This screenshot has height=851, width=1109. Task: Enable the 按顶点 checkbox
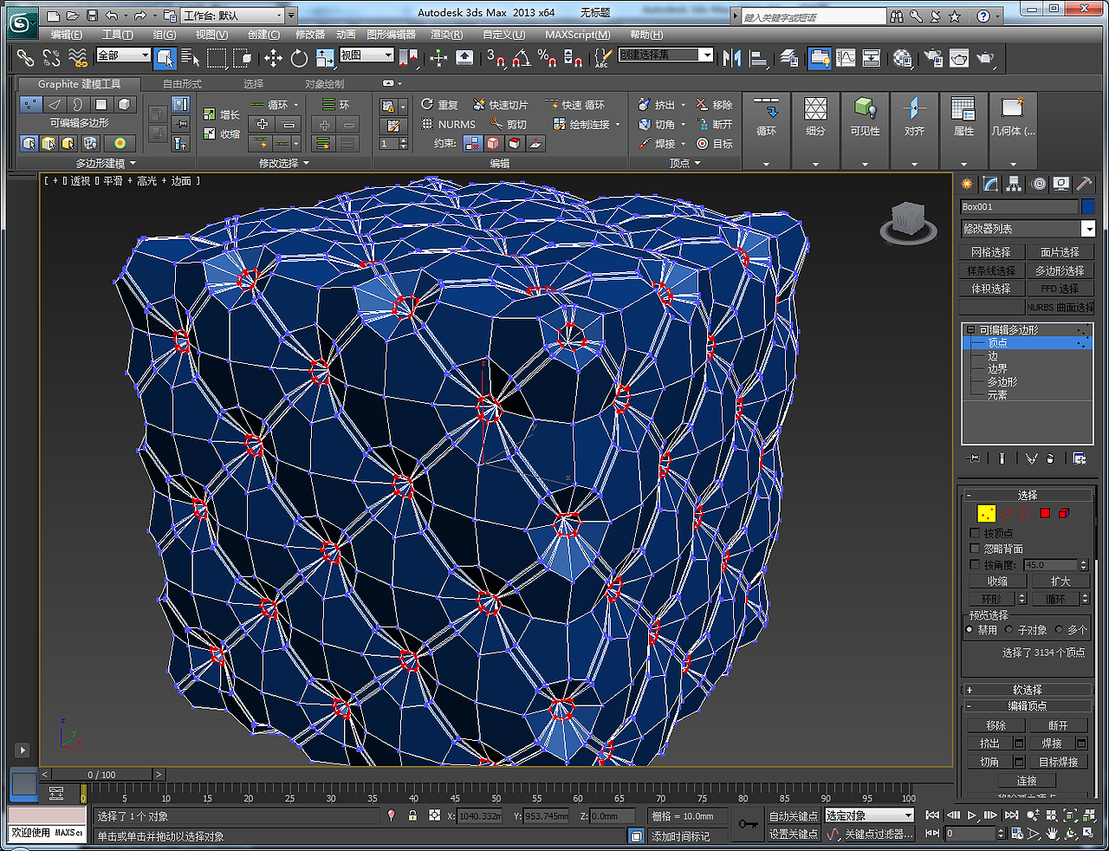point(975,533)
